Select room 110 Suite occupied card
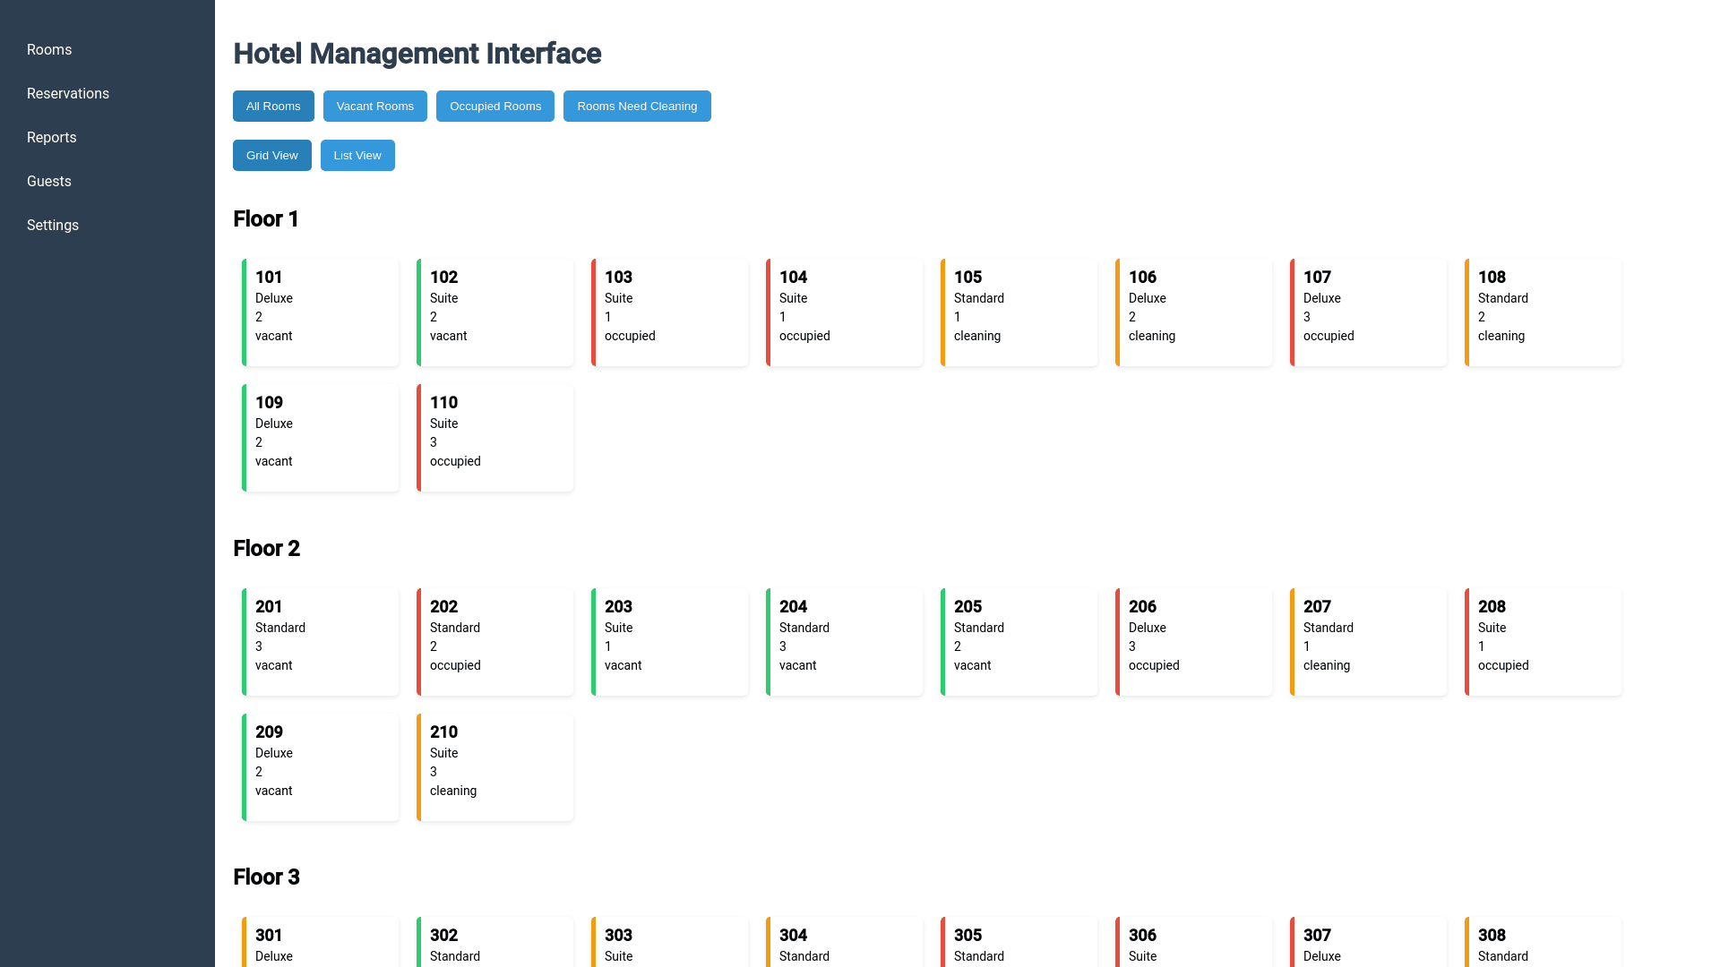 494,438
